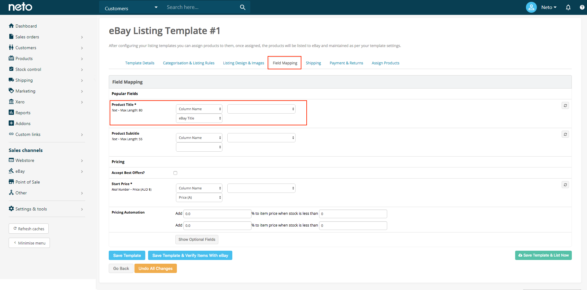This screenshot has width=587, height=290.
Task: Click the Shipping truck icon
Action: click(x=11, y=80)
